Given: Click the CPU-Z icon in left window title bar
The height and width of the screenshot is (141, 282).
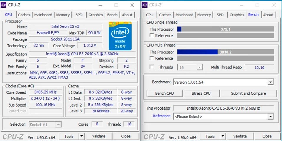Looking at the screenshot, I should [4, 5].
